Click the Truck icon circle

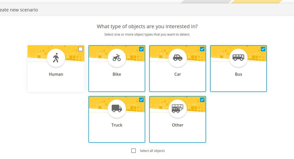[x=117, y=109]
